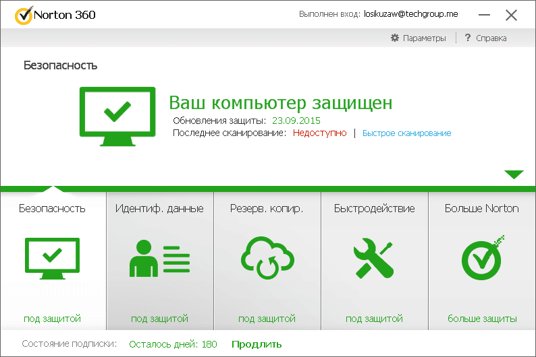Open the Резерв. копир. tab
The height and width of the screenshot is (357, 536).
pos(267,208)
